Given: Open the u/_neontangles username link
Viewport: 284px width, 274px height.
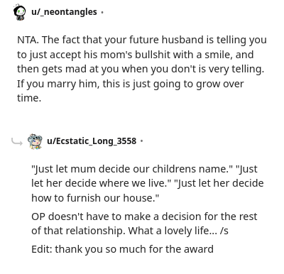Looking at the screenshot, I should (x=64, y=12).
